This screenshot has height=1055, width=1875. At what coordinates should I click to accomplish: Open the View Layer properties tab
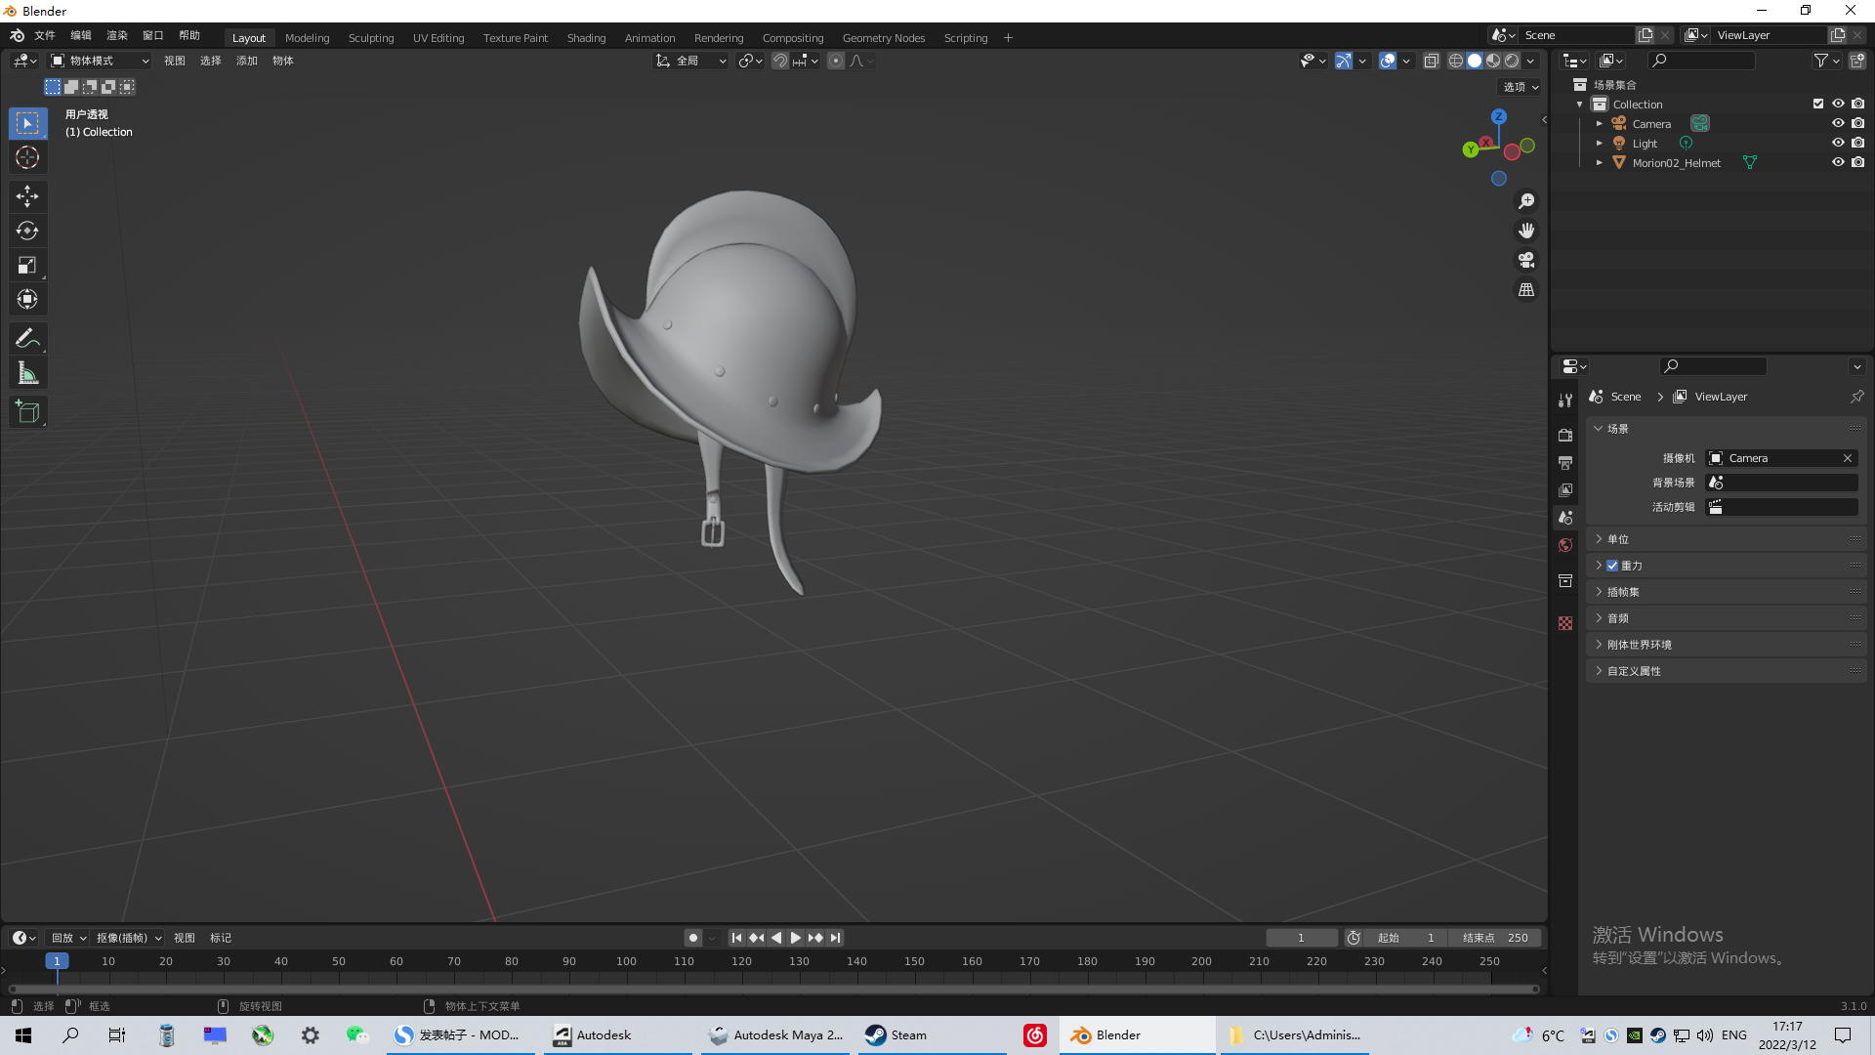1565,489
